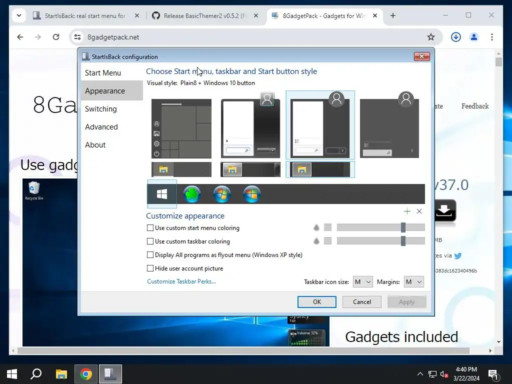Click Cancel in StartIsBack configuration

coord(362,301)
